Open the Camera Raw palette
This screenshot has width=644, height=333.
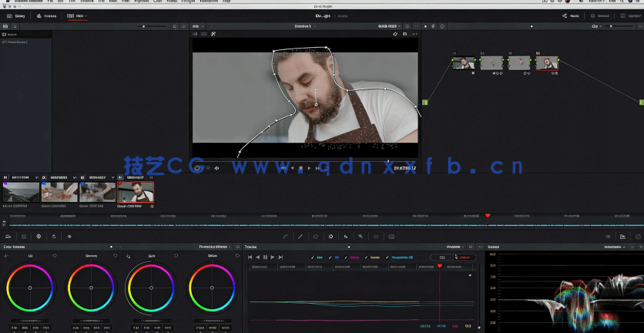click(8, 236)
